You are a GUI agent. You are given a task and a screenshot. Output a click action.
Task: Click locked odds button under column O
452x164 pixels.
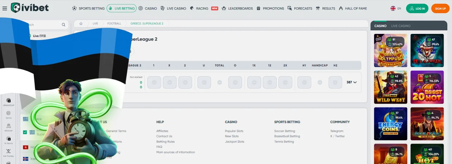[x=235, y=82]
